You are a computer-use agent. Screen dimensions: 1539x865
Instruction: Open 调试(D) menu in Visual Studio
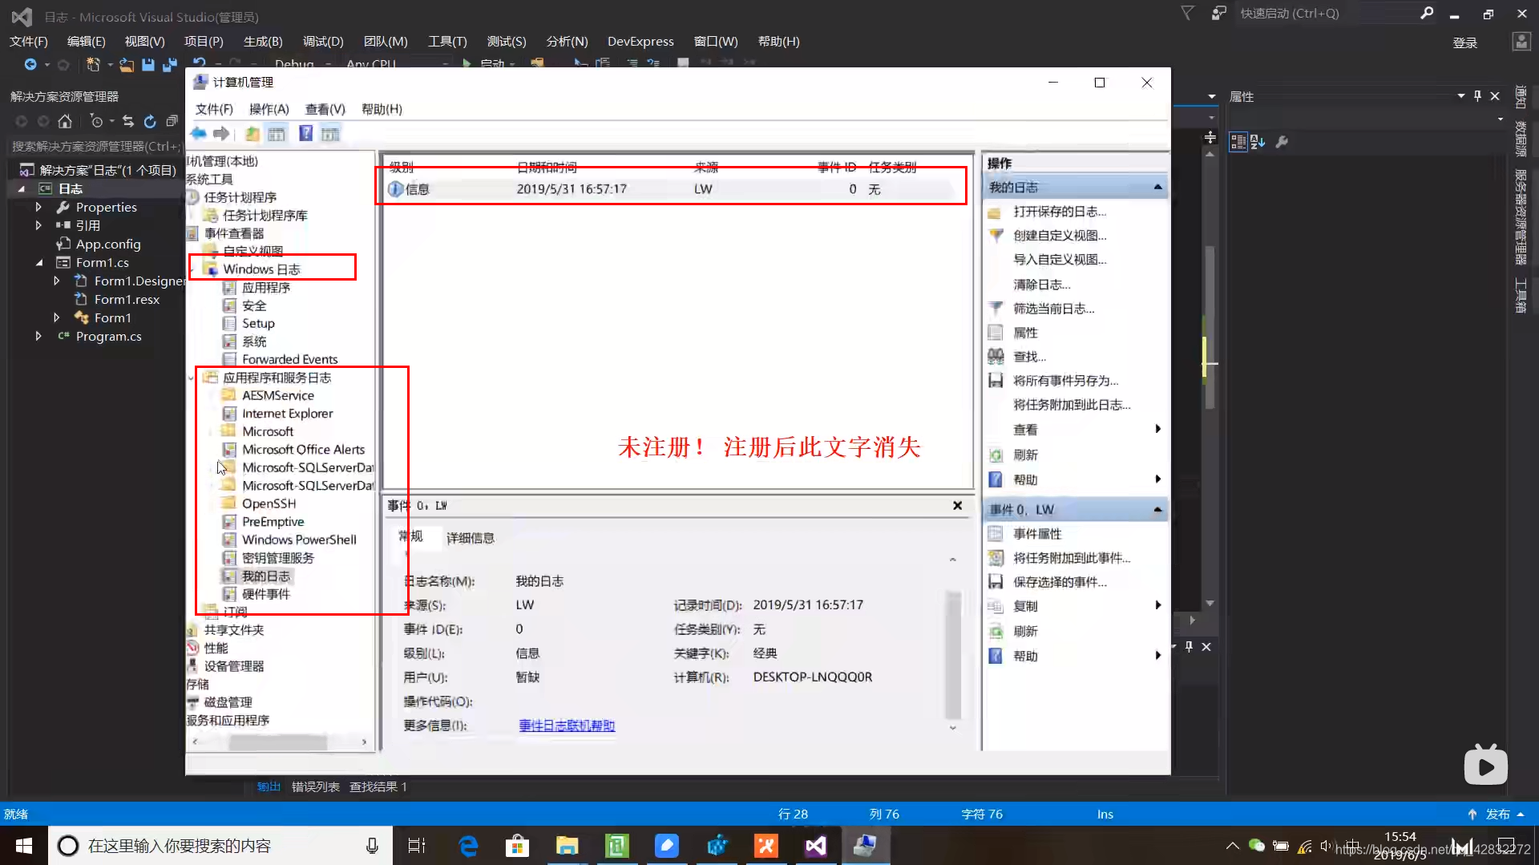(323, 41)
